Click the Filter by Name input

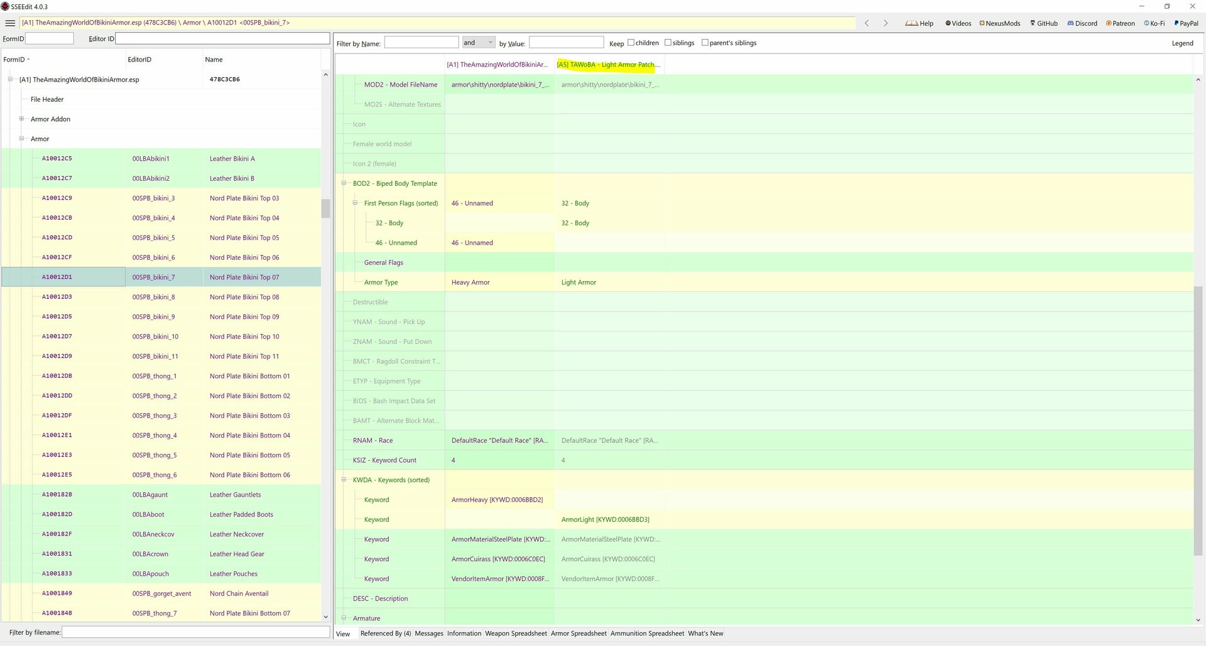(x=421, y=43)
